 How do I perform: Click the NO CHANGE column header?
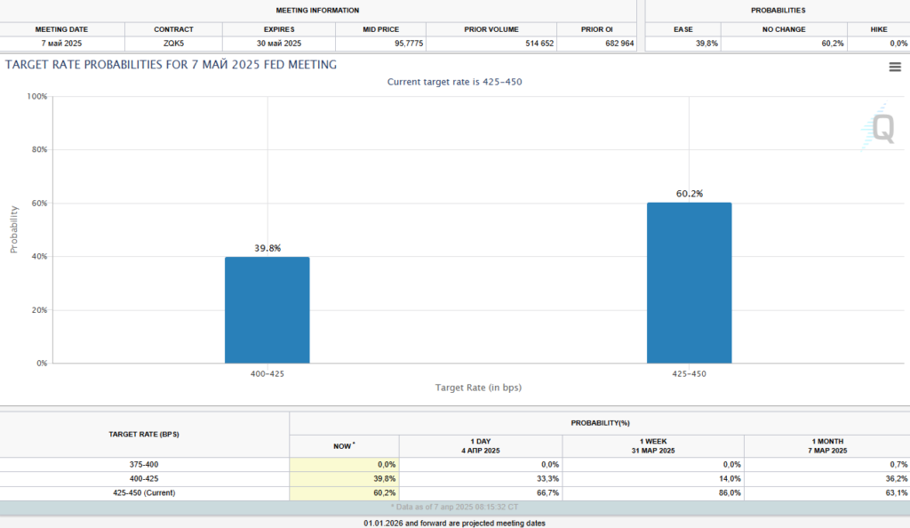click(784, 29)
